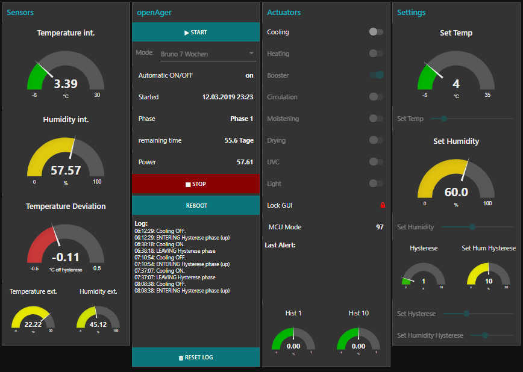The width and height of the screenshot is (523, 372).
Task: Click the Settings panel title
Action: tap(412, 12)
